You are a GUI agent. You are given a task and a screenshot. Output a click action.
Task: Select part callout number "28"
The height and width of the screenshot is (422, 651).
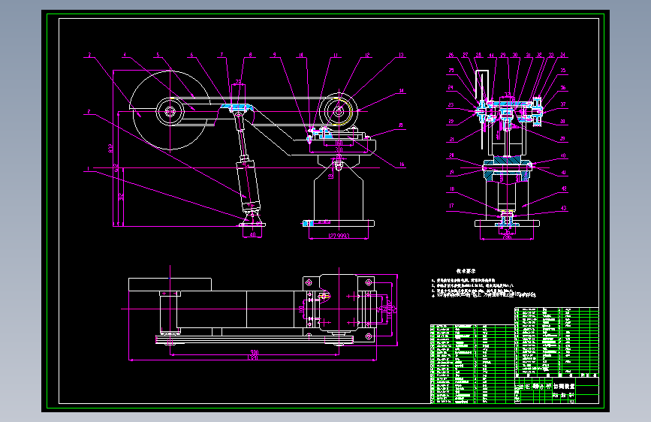[x=479, y=54]
